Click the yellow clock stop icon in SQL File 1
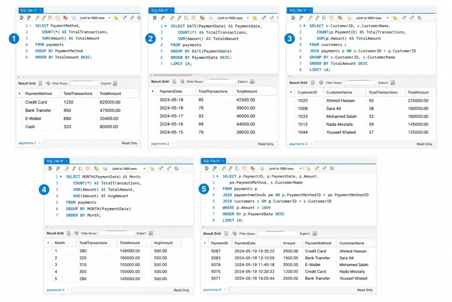Screen dimensions: 452x302 tap(58, 18)
